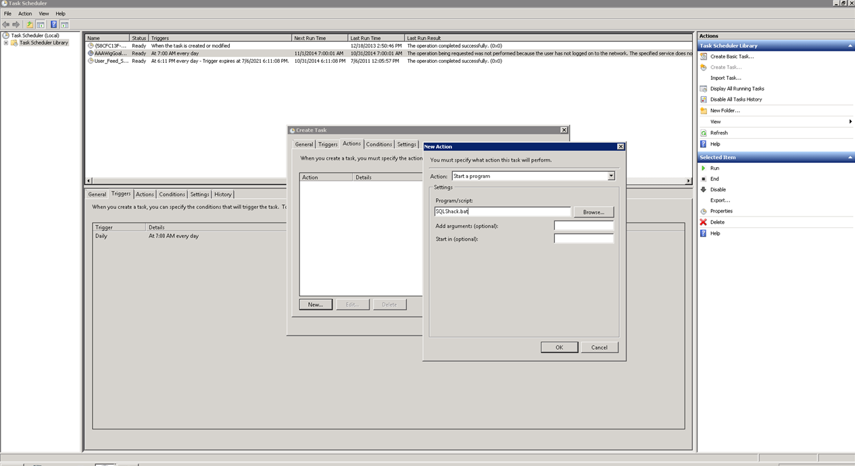This screenshot has height=466, width=855.
Task: Switch to Settings tab in Create Task dialog
Action: point(406,144)
